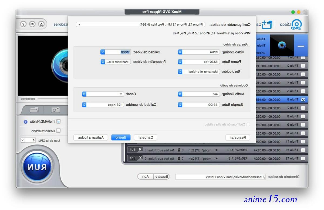Click the add folder plus icon
Image resolution: width=324 pixels, height=210 pixels.
pyautogui.click(x=267, y=24)
